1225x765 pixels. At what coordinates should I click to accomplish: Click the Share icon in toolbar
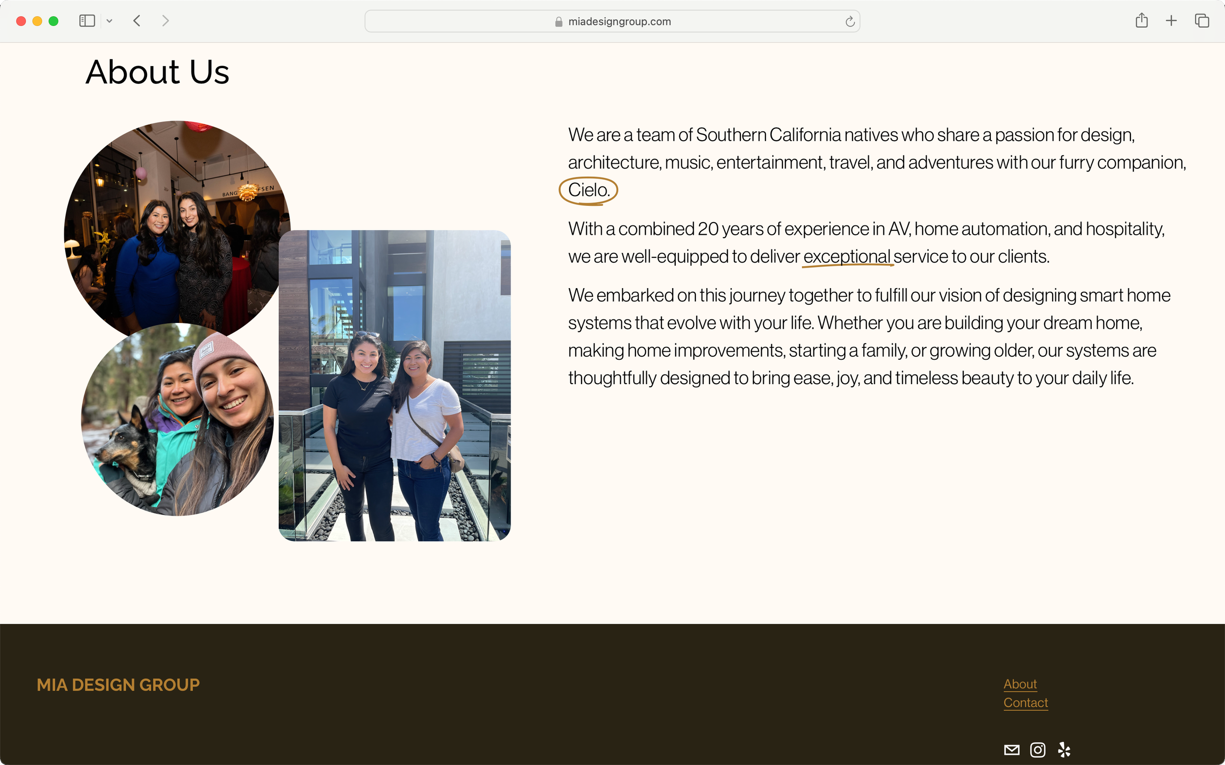point(1141,21)
